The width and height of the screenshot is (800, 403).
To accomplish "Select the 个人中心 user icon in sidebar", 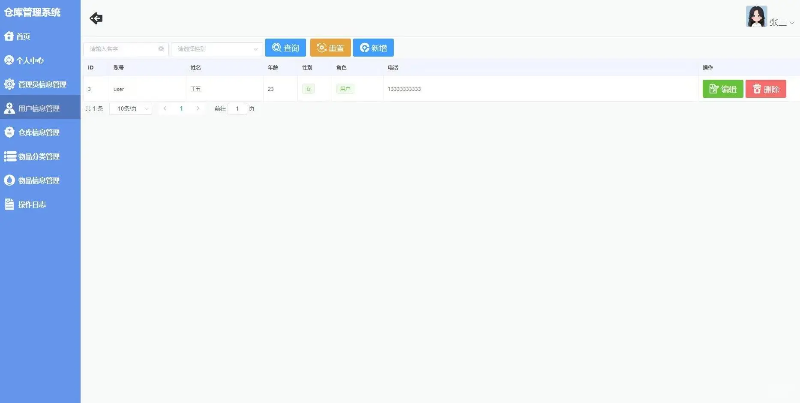I will click(x=9, y=60).
